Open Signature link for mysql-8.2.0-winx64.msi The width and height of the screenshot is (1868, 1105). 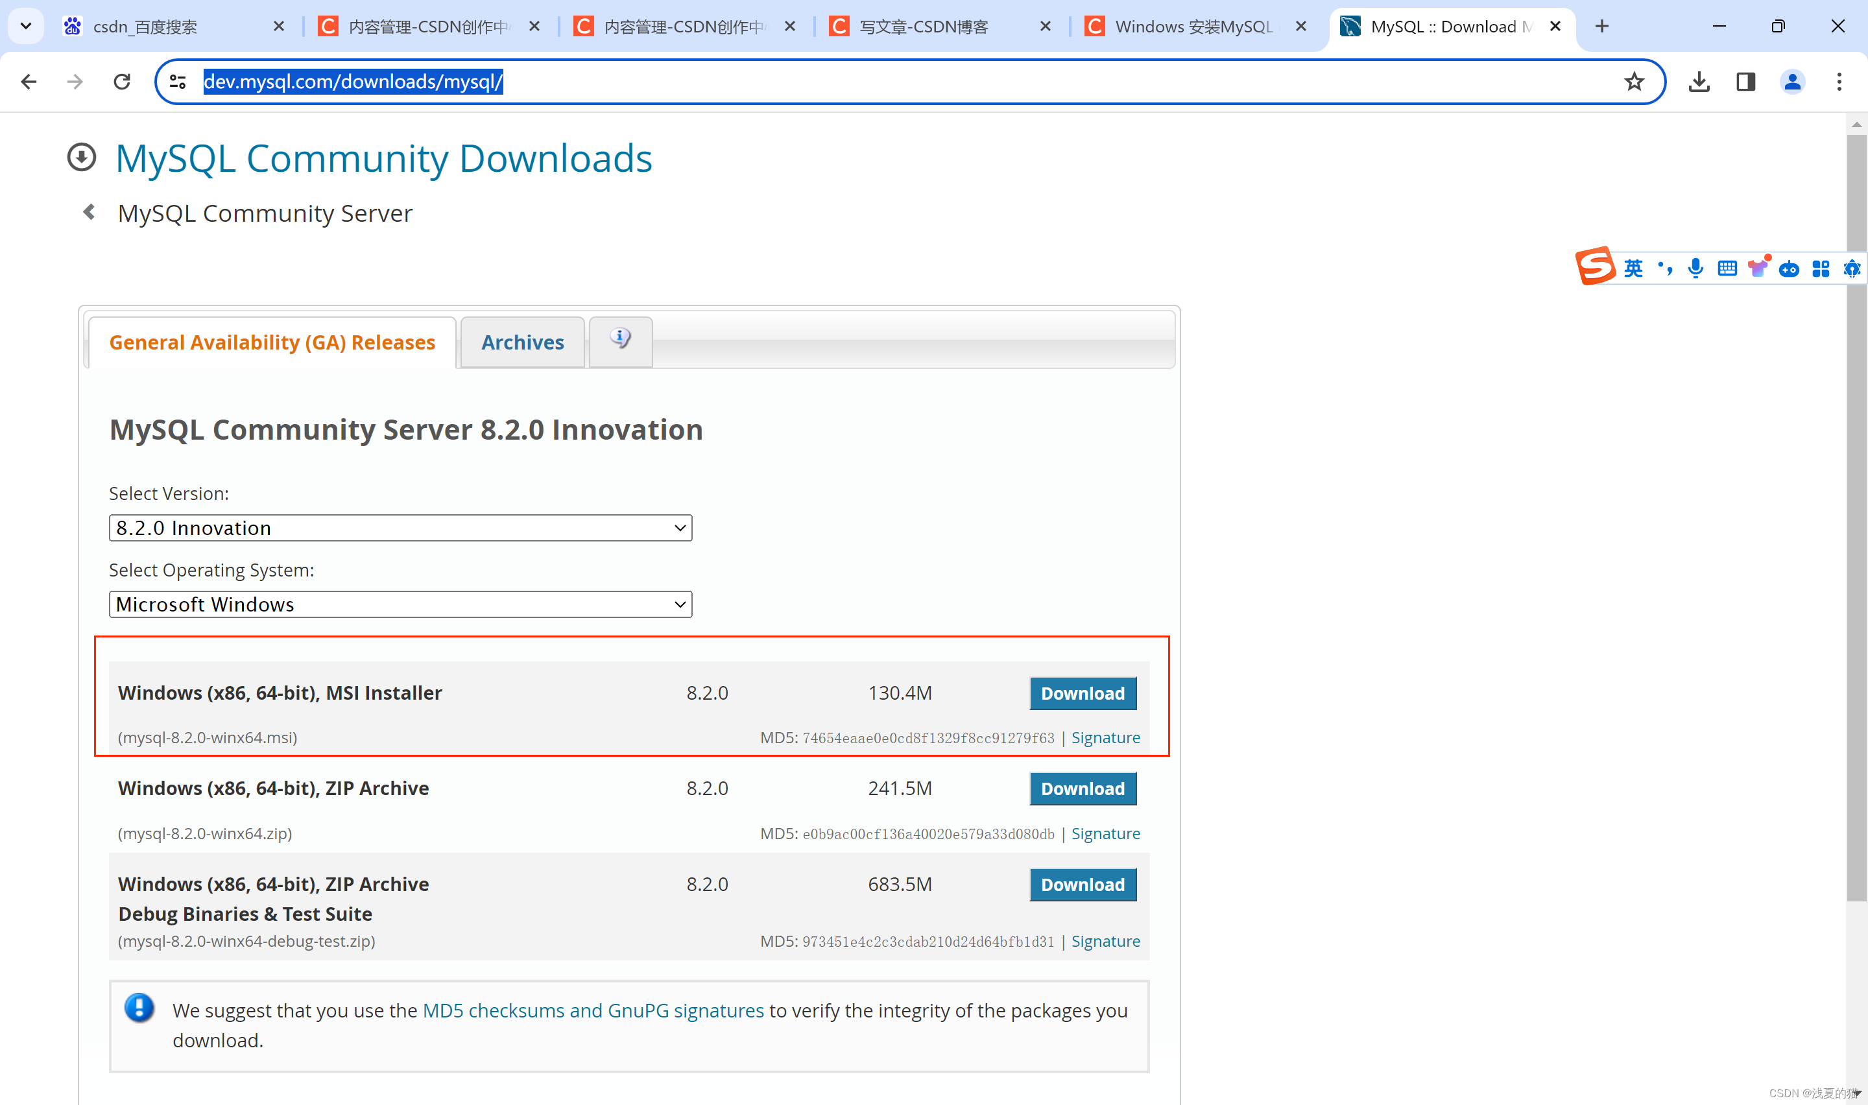[1106, 738]
